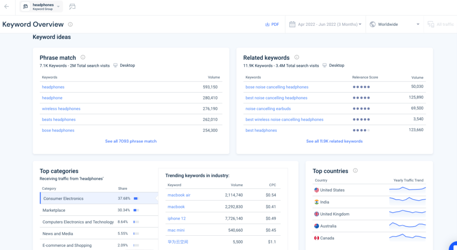Image resolution: width=457 pixels, height=250 pixels.
Task: Click the United States yearly trend sparkline
Action: pyautogui.click(x=407, y=190)
